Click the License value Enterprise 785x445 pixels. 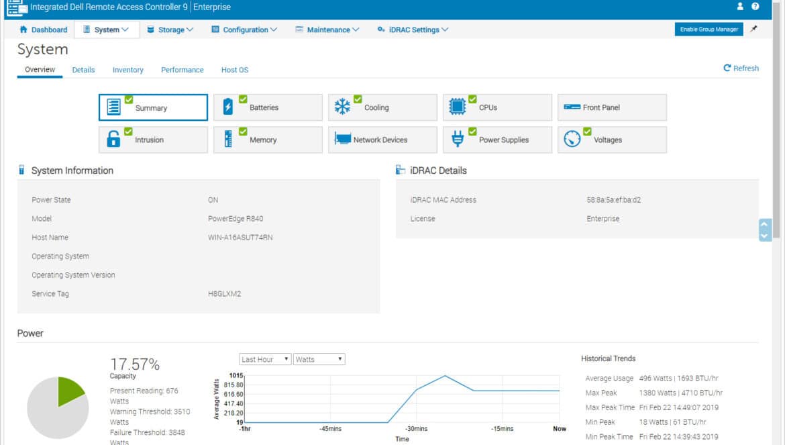click(x=603, y=219)
